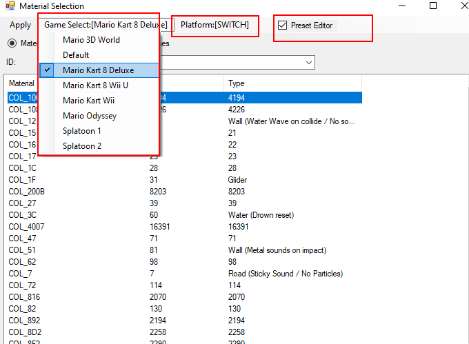Click Road (Sticky Sound / No Particles) cell
The height and width of the screenshot is (344, 469).
click(x=286, y=274)
